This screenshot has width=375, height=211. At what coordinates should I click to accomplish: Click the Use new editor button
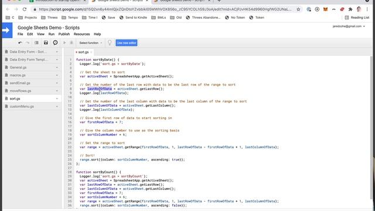point(127,43)
